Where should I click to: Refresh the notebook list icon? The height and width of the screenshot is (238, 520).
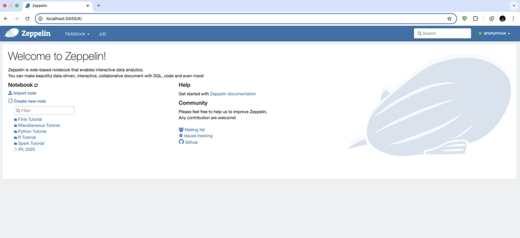[36, 86]
